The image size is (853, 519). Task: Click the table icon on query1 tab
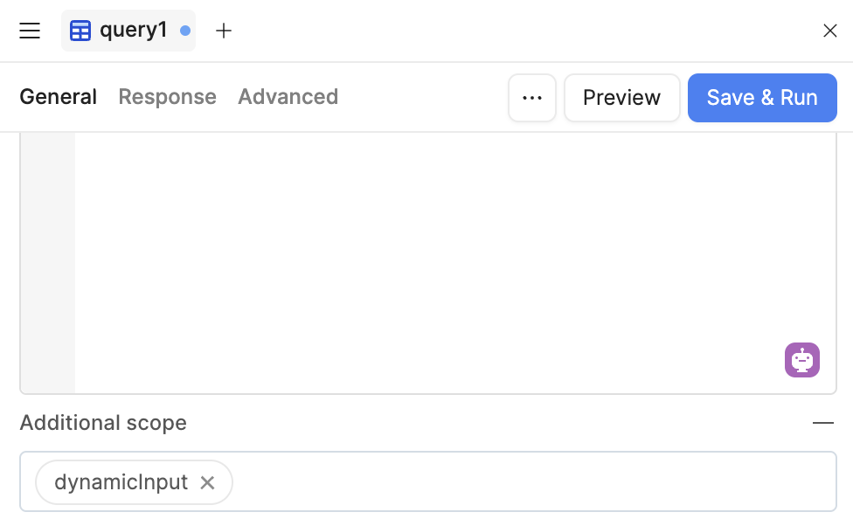pyautogui.click(x=80, y=31)
